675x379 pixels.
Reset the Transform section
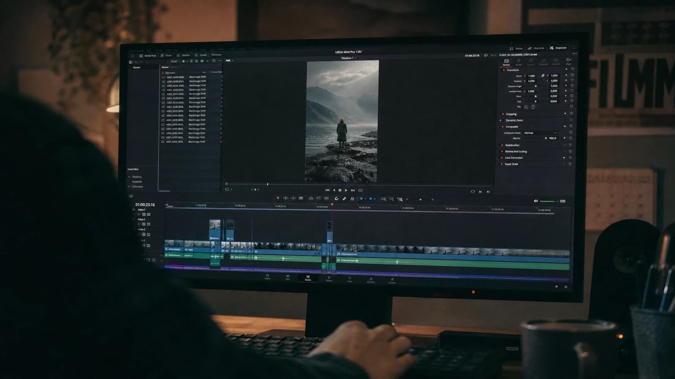[572, 69]
